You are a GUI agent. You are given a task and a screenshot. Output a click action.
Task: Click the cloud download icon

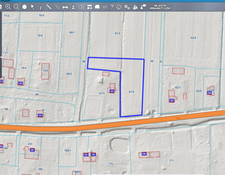[x=119, y=7]
